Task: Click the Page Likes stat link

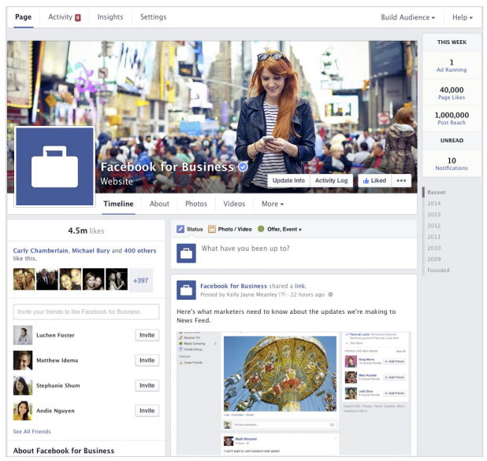Action: tap(452, 98)
